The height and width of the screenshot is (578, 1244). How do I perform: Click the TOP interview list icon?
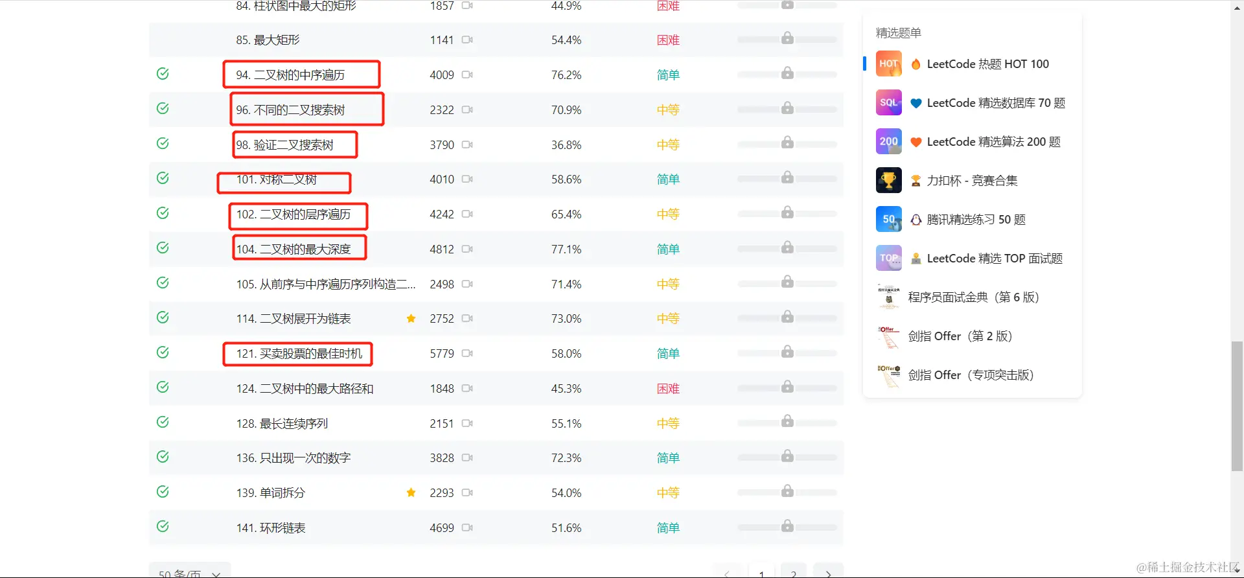[x=889, y=258]
